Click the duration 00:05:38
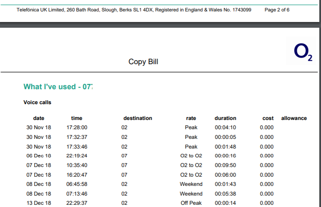 point(225,193)
